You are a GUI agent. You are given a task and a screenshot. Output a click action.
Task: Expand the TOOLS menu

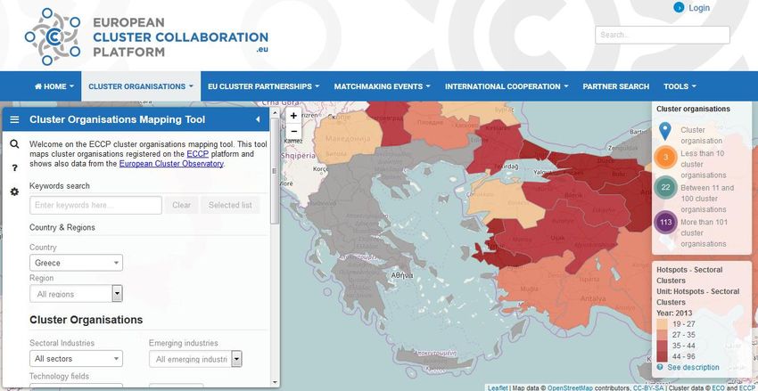coord(680,86)
